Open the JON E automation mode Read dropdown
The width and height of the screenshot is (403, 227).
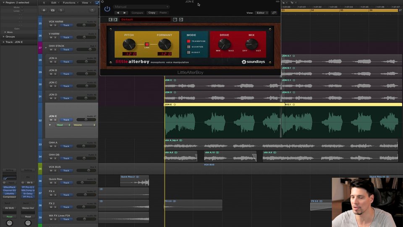pyautogui.click(x=63, y=125)
